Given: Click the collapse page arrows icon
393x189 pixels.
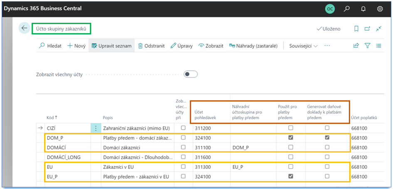Looking at the screenshot, I should click(x=378, y=29).
